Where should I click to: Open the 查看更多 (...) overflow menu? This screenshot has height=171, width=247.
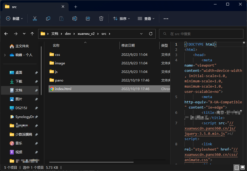(x=166, y=19)
